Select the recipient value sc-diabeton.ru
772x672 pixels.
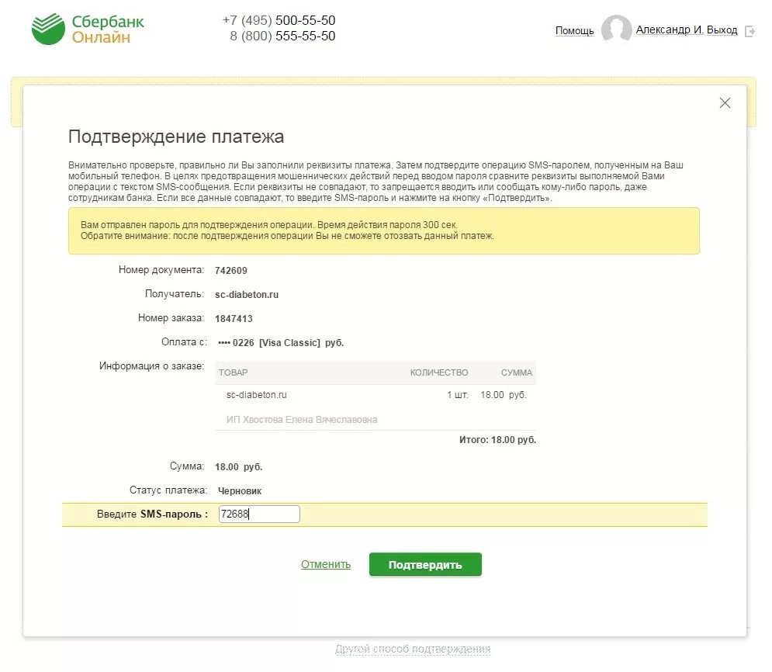(x=247, y=294)
